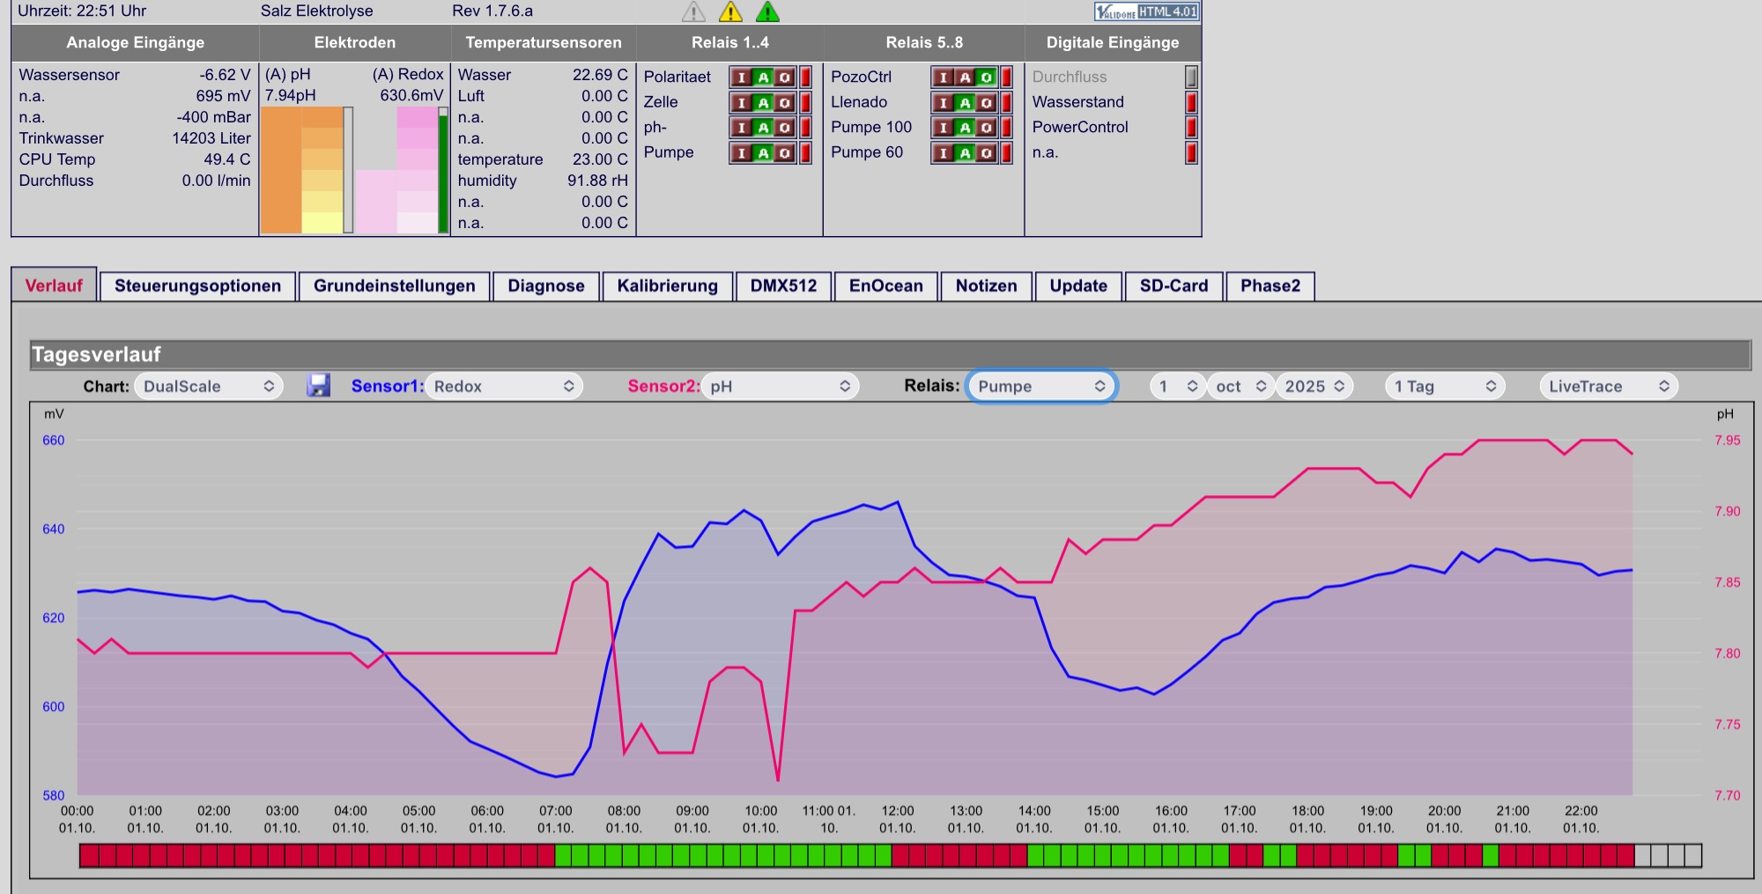Click the green warning triangle icon

pyautogui.click(x=767, y=11)
